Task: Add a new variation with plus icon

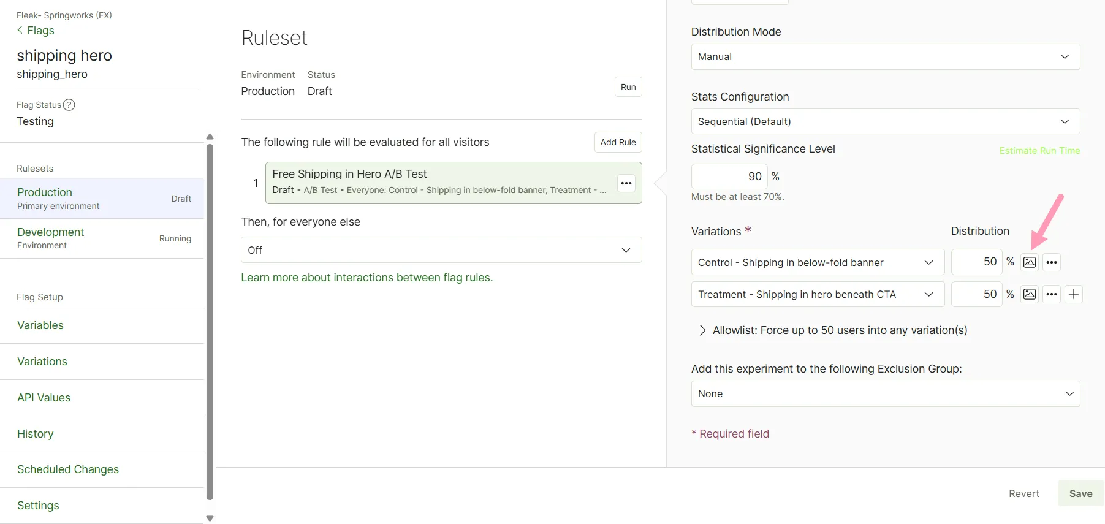Action: tap(1074, 294)
